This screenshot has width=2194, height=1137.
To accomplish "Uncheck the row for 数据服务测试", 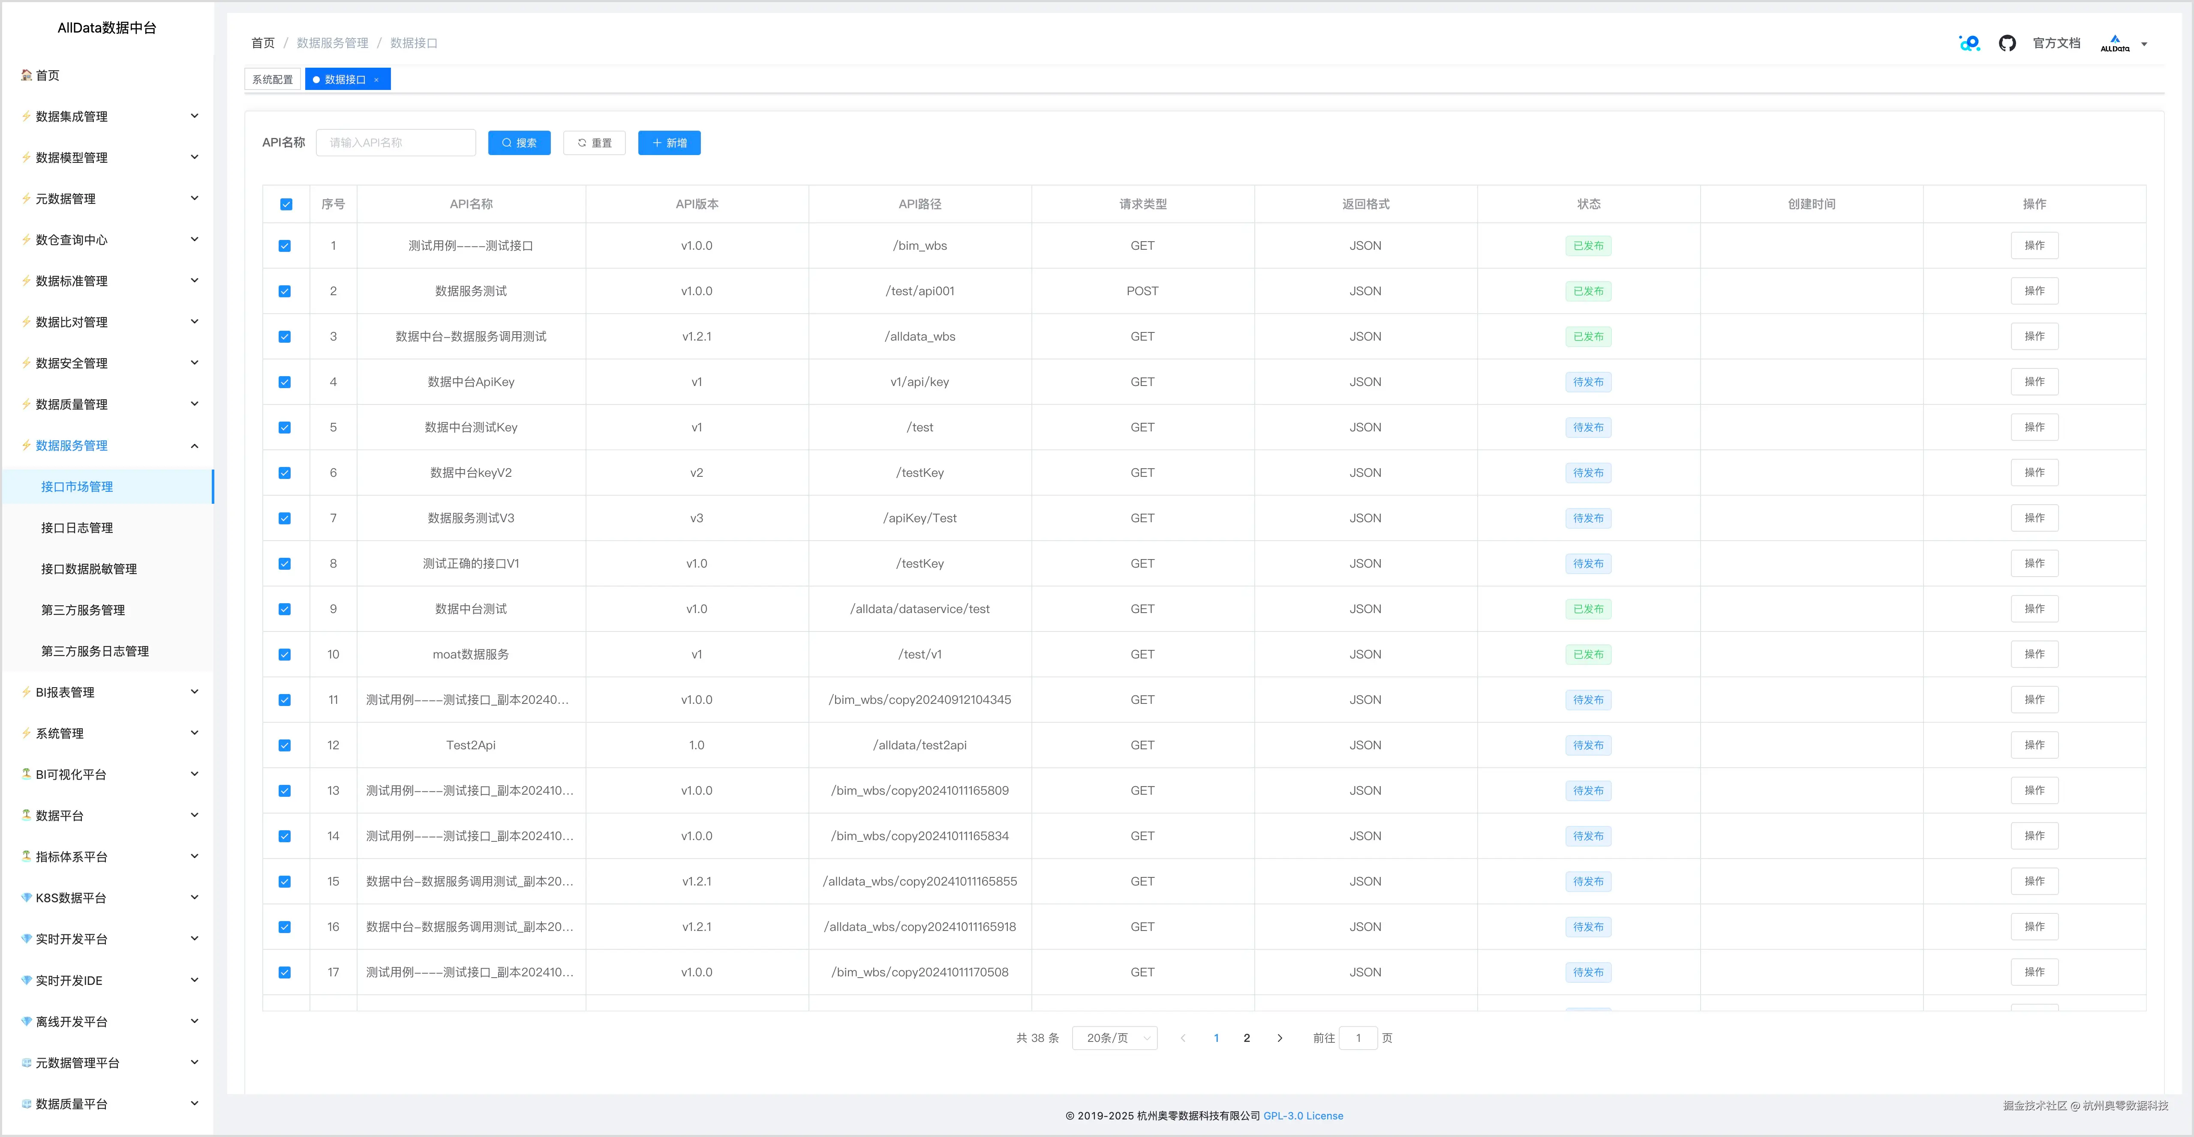I will (x=285, y=291).
